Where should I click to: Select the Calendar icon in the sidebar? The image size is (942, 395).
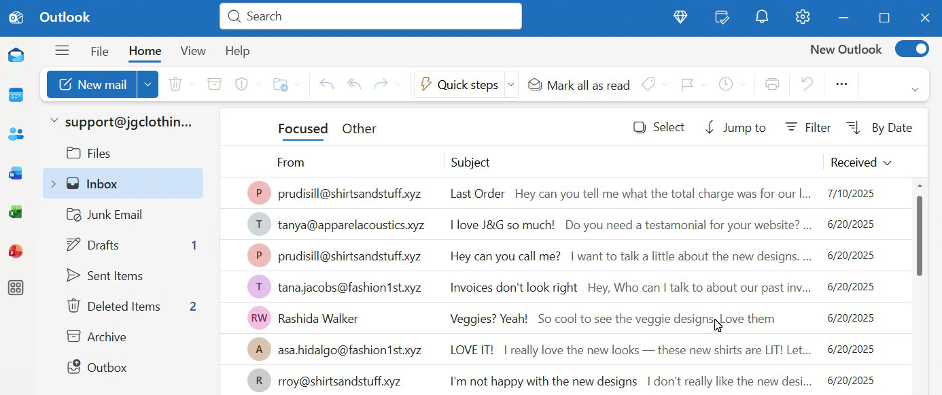[16, 95]
